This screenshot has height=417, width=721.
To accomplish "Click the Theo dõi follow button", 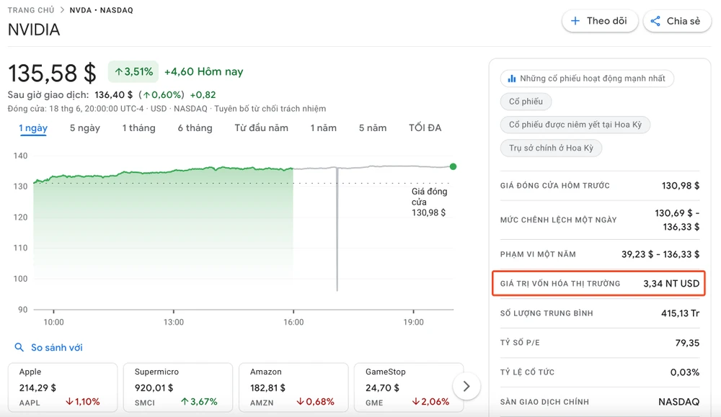I will 599,21.
